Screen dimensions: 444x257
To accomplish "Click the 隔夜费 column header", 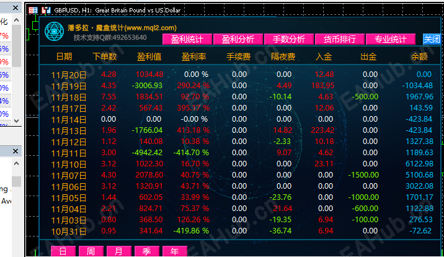I will [283, 56].
